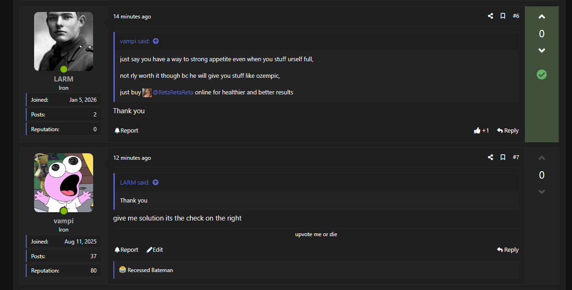Click the share icon on post #7
Viewport: 572px width, 290px height.
490,157
